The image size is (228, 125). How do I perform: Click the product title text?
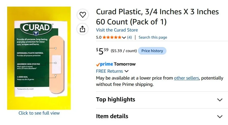[x=157, y=17]
